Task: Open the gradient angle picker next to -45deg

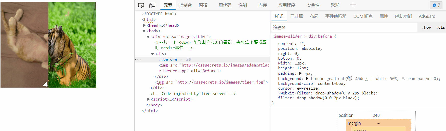Action: 350,78
